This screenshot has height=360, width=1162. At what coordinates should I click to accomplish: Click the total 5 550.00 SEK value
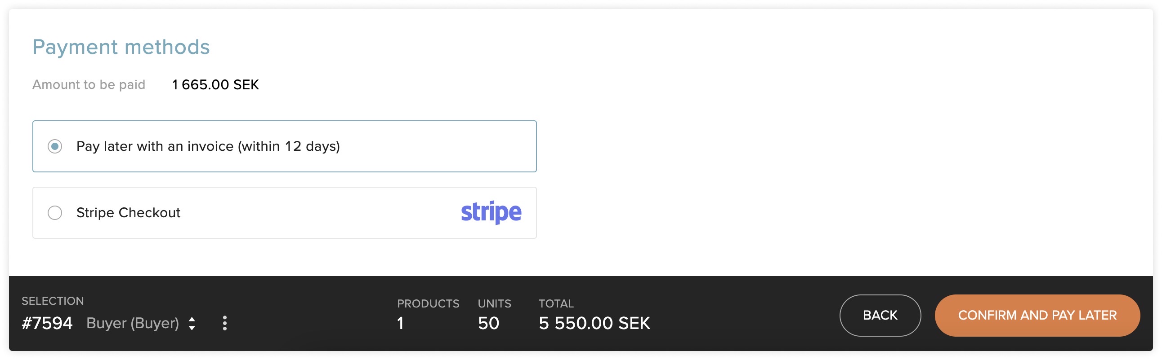pos(594,323)
